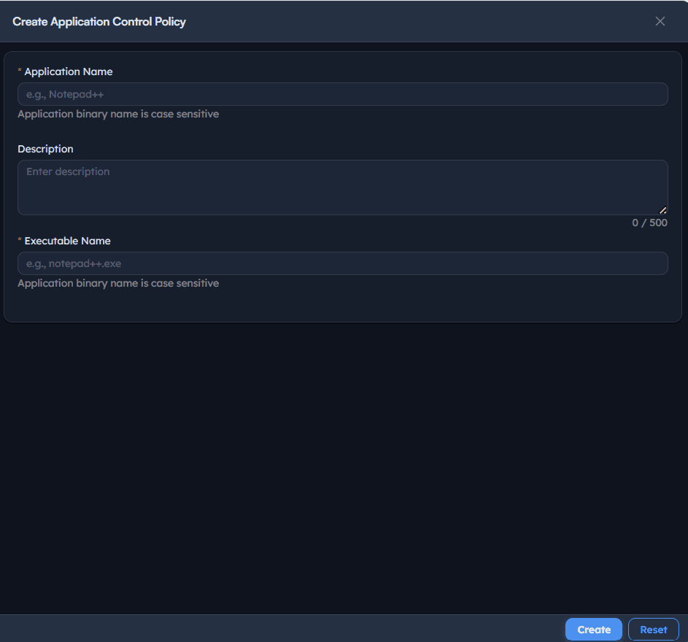Click the Executable Name input field
Screen dimensions: 688x642
click(343, 263)
